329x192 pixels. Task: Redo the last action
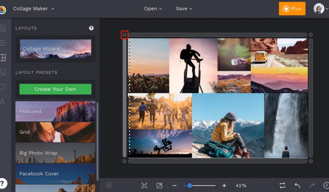312,185
